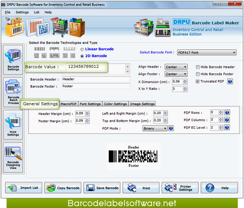244x208 pixels.
Task: Switch to the MacroPDF tab
Action: coord(69,104)
